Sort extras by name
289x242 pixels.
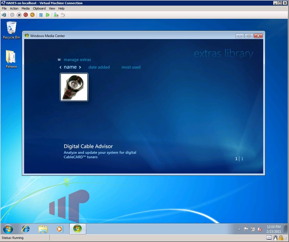pyautogui.click(x=70, y=67)
